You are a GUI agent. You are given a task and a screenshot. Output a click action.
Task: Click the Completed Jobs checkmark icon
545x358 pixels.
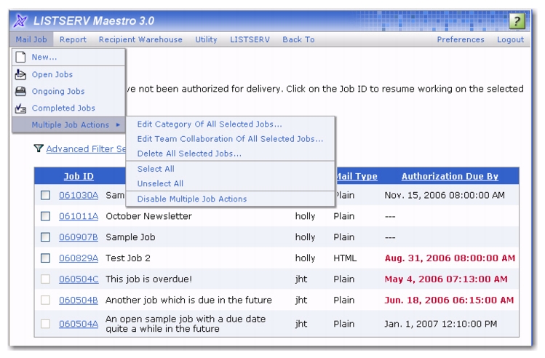pyautogui.click(x=20, y=108)
